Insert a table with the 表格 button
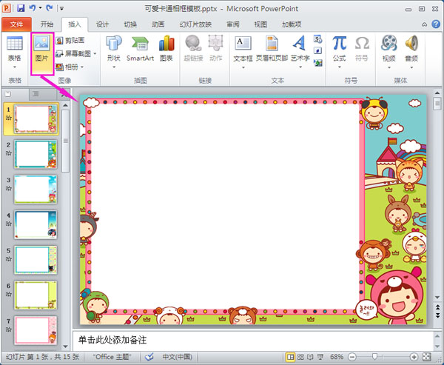444x365 pixels. (x=15, y=53)
